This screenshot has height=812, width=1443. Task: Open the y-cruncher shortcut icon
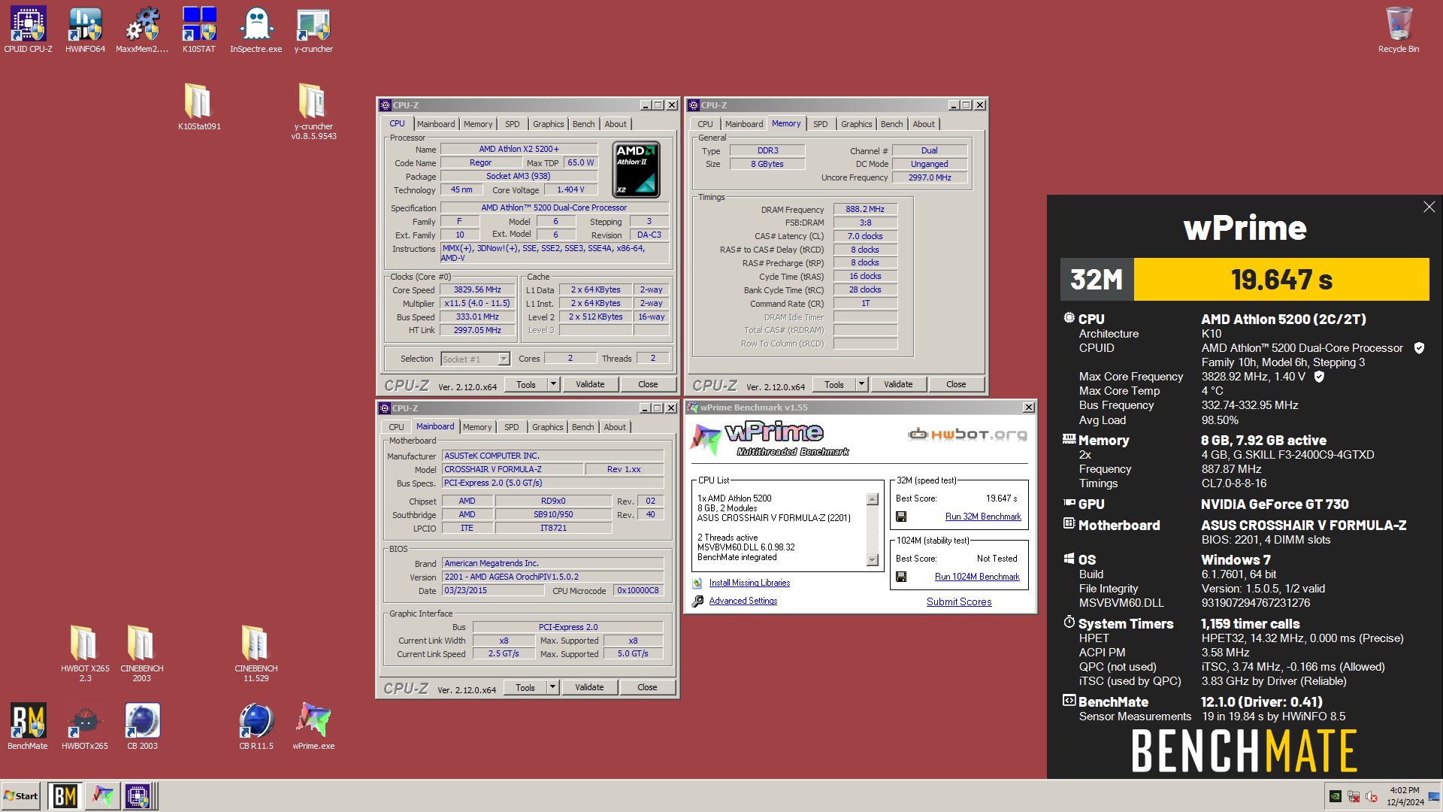coord(313,30)
